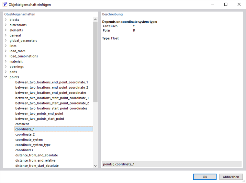Select the coordinate_2 property
The image size is (246, 183).
(x=25, y=134)
